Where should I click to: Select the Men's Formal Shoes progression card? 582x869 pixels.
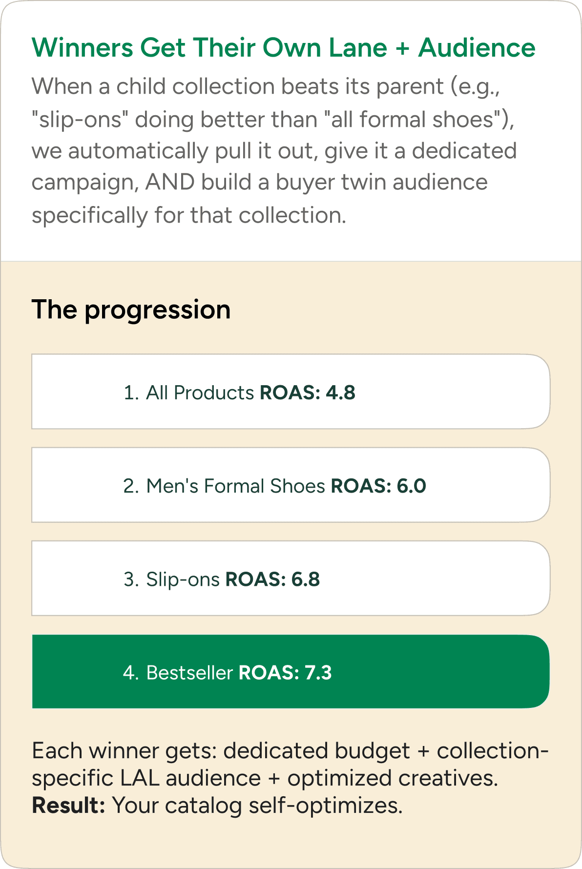click(x=291, y=485)
